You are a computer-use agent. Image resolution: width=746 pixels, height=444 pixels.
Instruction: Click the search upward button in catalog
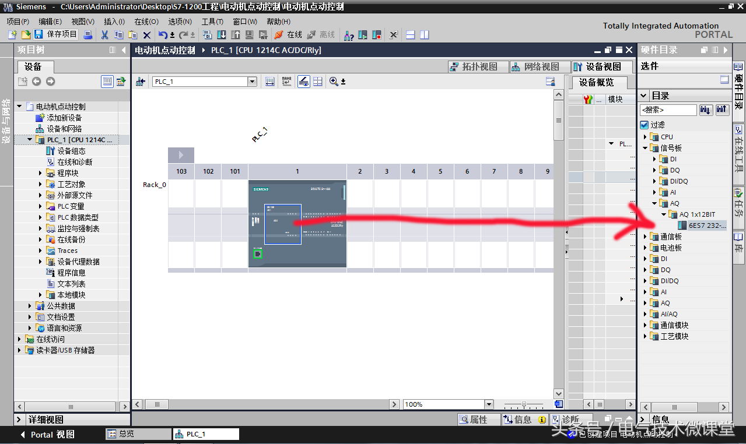[722, 110]
